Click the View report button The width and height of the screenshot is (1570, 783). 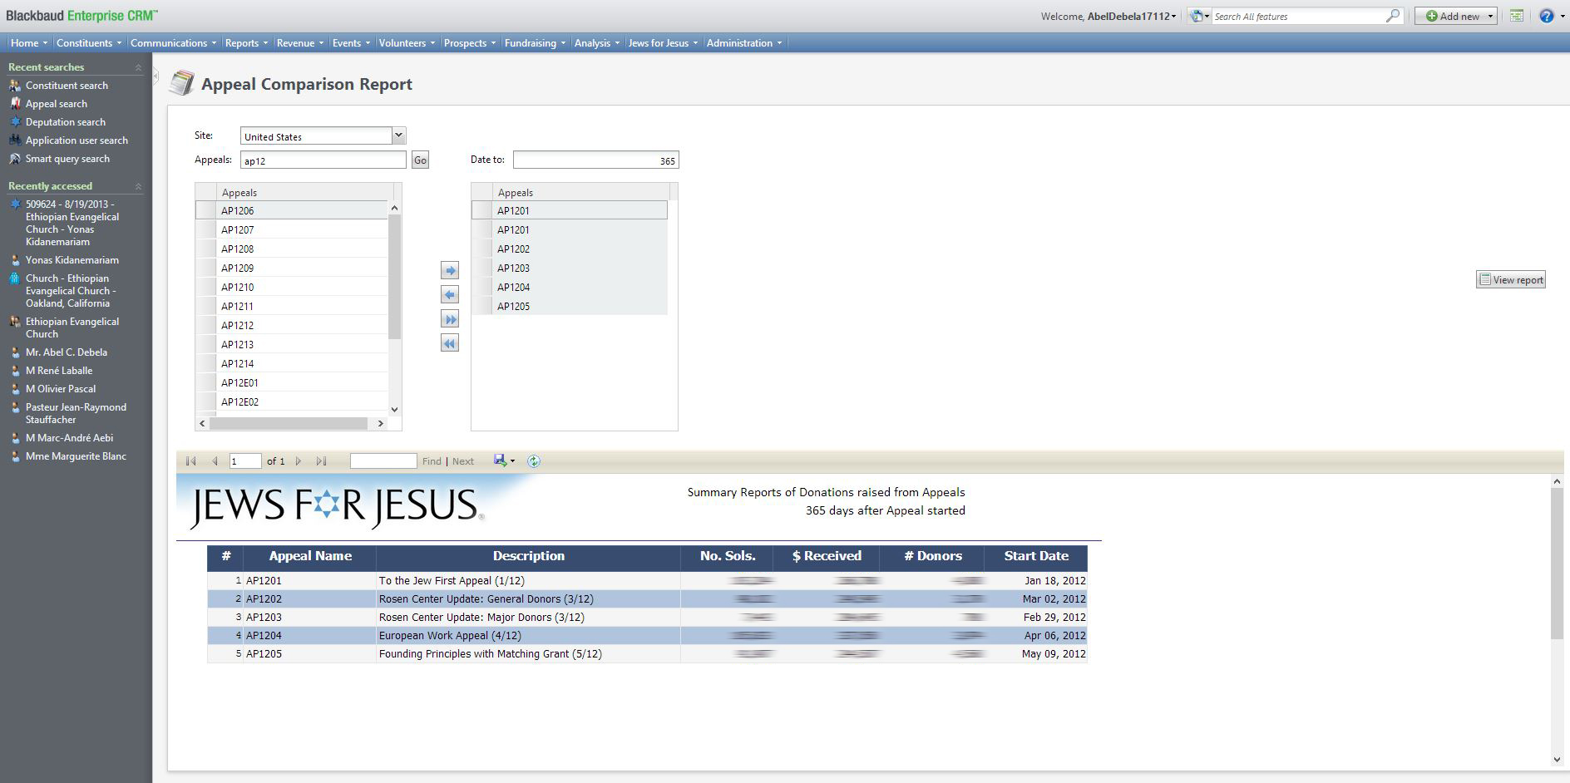pyautogui.click(x=1511, y=279)
